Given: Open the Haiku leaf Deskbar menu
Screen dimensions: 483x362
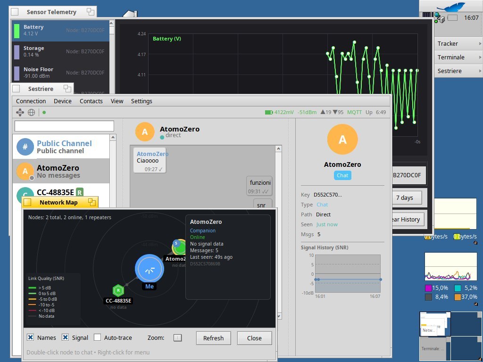Looking at the screenshot, I should pos(450,7).
